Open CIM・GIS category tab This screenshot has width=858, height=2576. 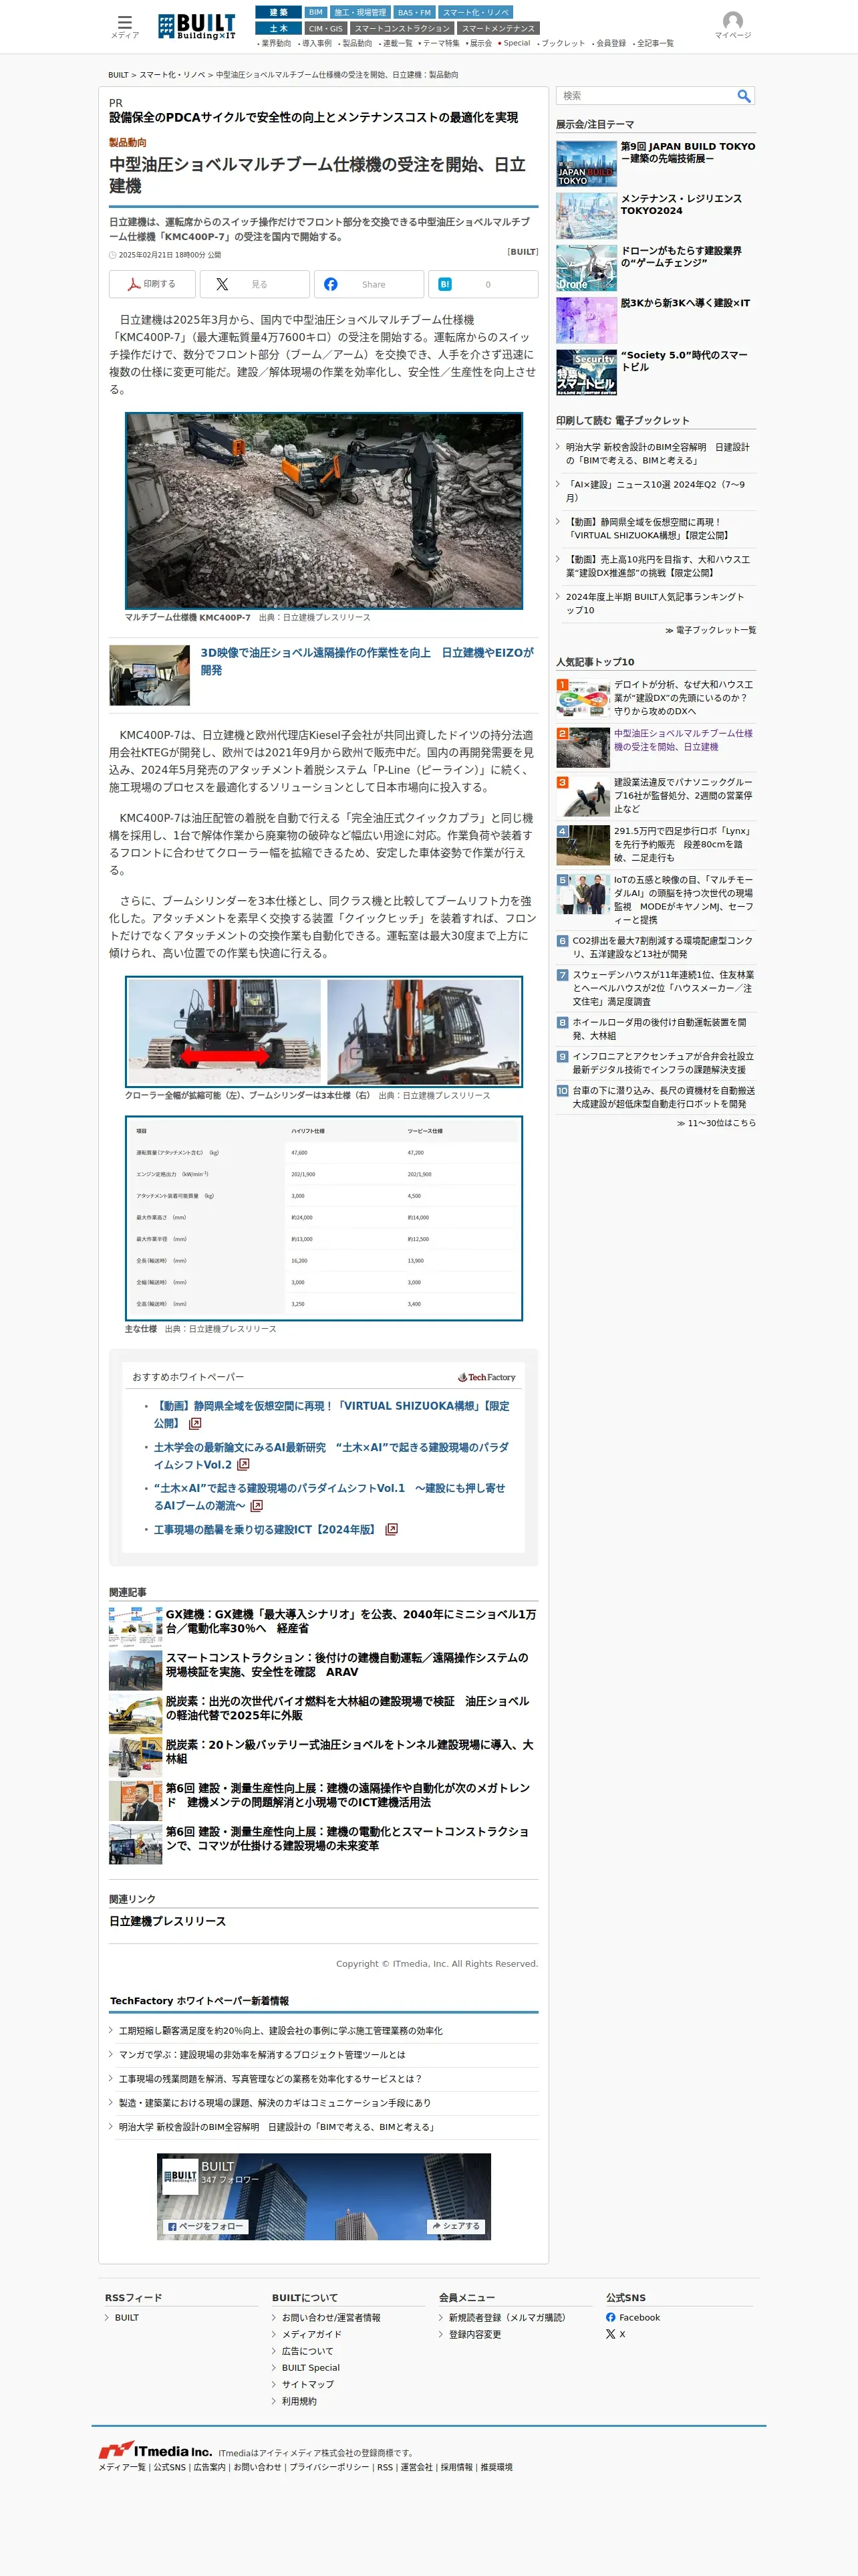pos(325,28)
